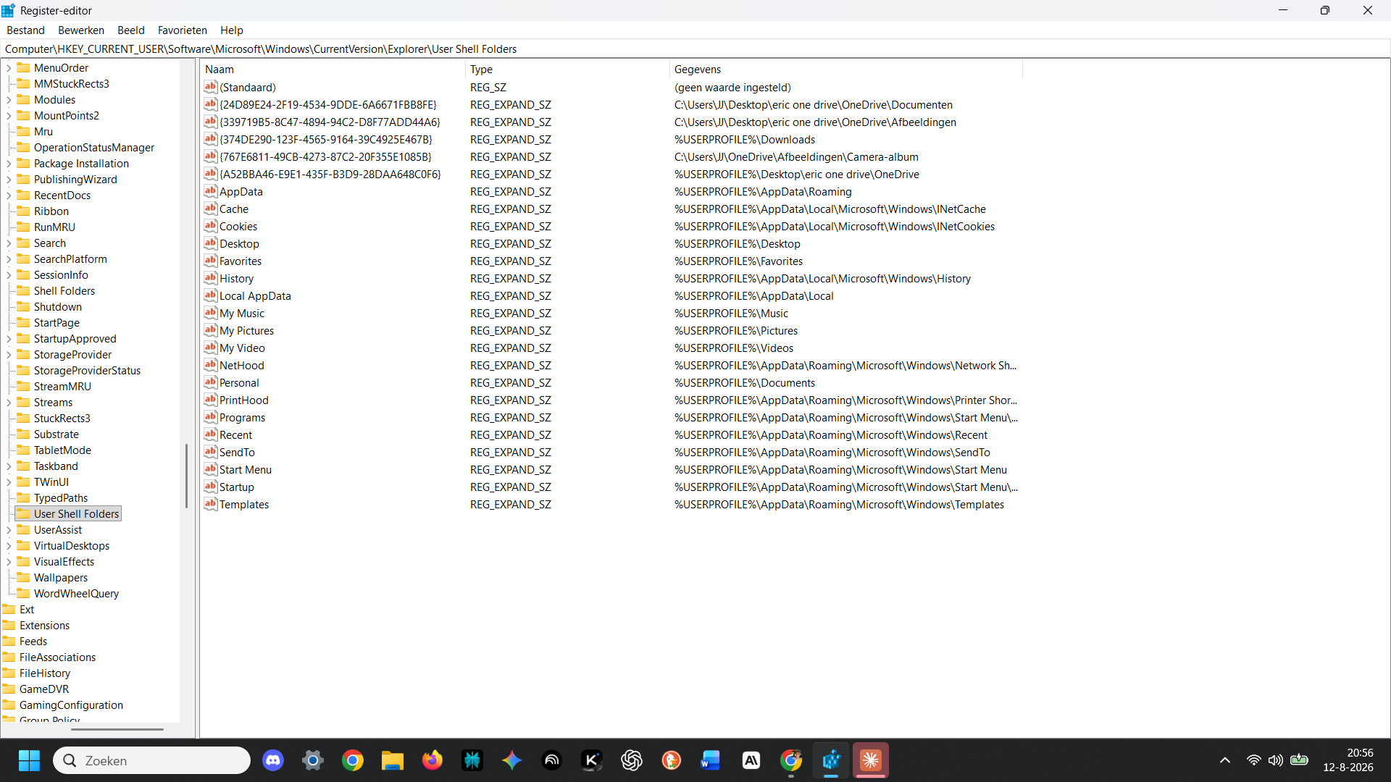This screenshot has width=1391, height=782.
Task: Select the Cookies value name
Action: click(238, 227)
